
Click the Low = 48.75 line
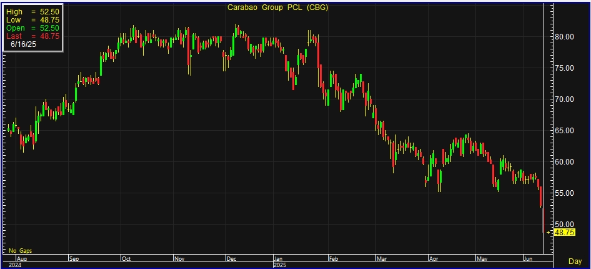[32, 20]
